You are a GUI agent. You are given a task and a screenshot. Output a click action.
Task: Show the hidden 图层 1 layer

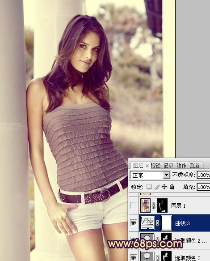point(134,205)
